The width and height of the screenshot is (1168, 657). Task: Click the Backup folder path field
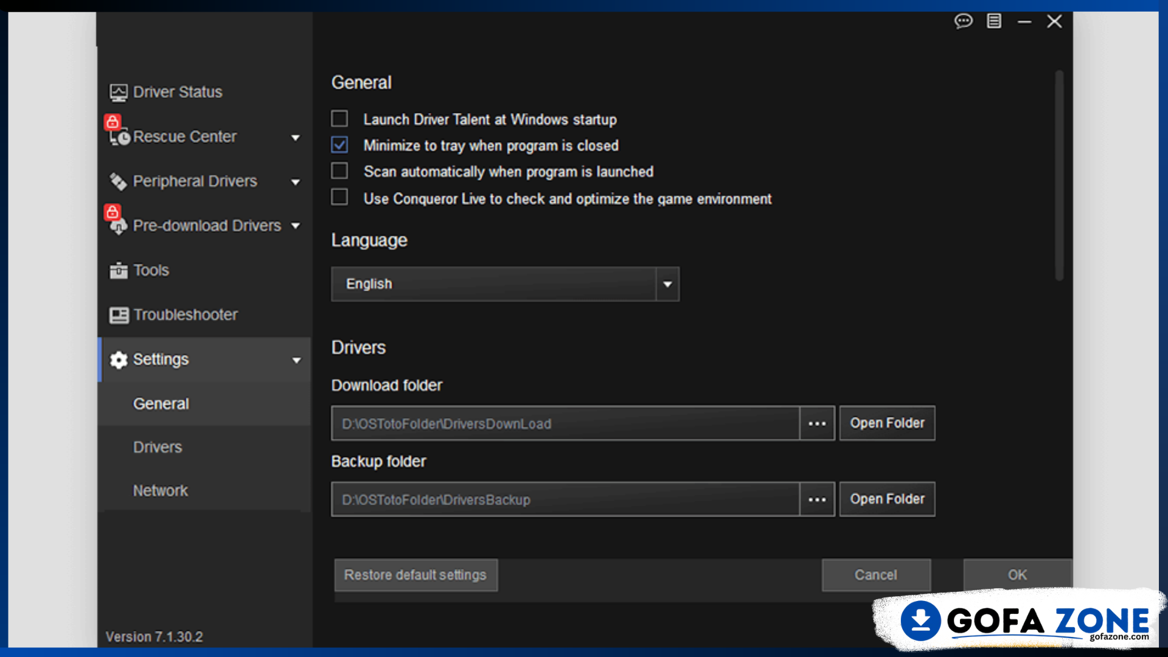coord(565,499)
